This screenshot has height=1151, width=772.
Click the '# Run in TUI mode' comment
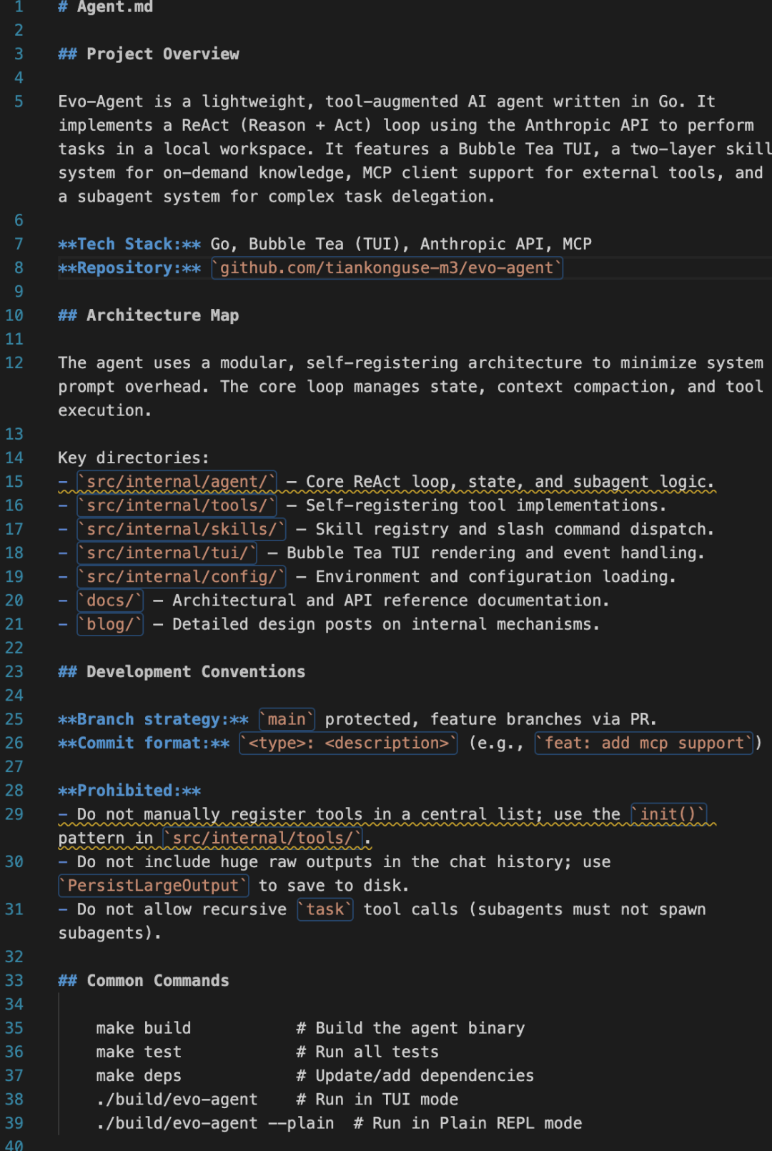point(377,1100)
